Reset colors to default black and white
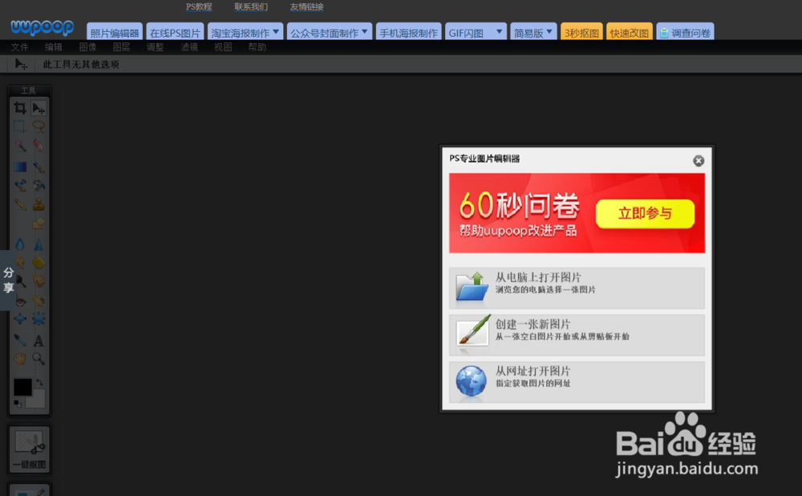The height and width of the screenshot is (496, 802). [x=17, y=404]
